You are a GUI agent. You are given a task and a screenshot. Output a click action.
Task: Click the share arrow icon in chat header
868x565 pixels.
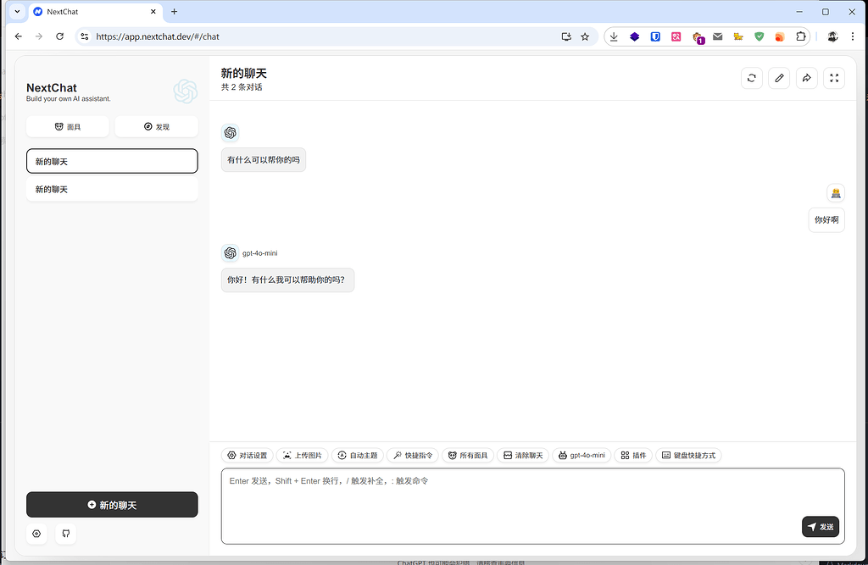coord(807,78)
